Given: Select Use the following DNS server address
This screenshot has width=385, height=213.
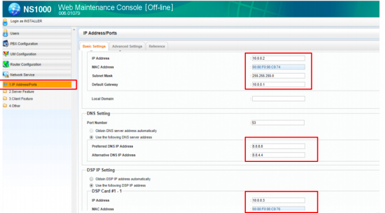Looking at the screenshot, I should [92, 137].
